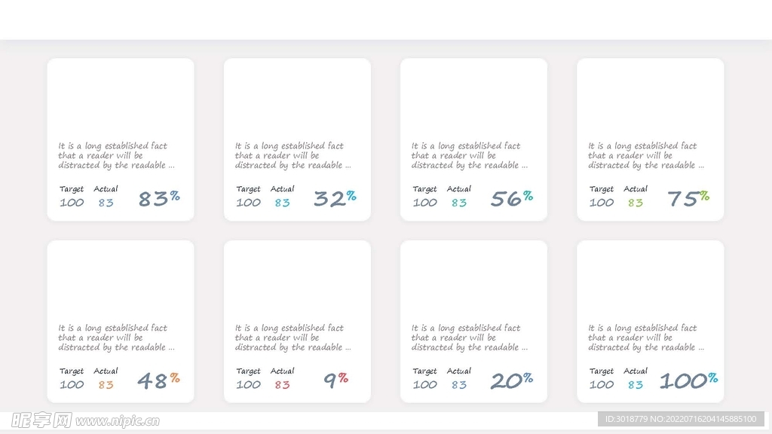Open the card showing 83%
This screenshot has height=434, width=772.
coord(121,139)
